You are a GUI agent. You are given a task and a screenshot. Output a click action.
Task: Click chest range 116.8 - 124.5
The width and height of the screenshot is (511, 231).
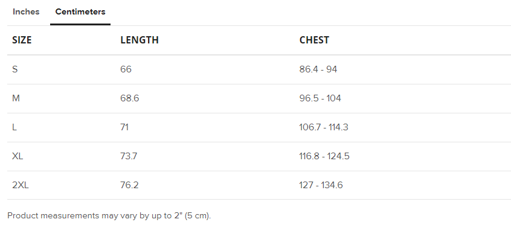click(x=324, y=156)
